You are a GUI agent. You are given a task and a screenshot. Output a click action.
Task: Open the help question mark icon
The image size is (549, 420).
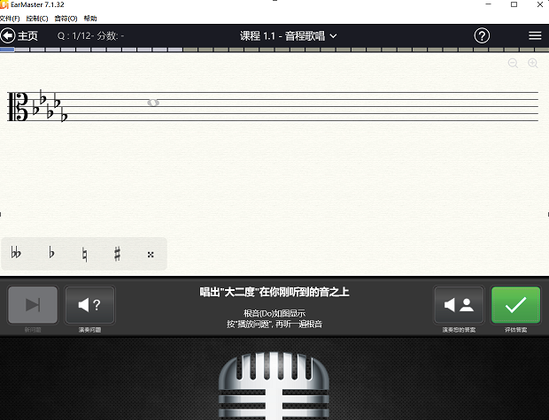482,35
